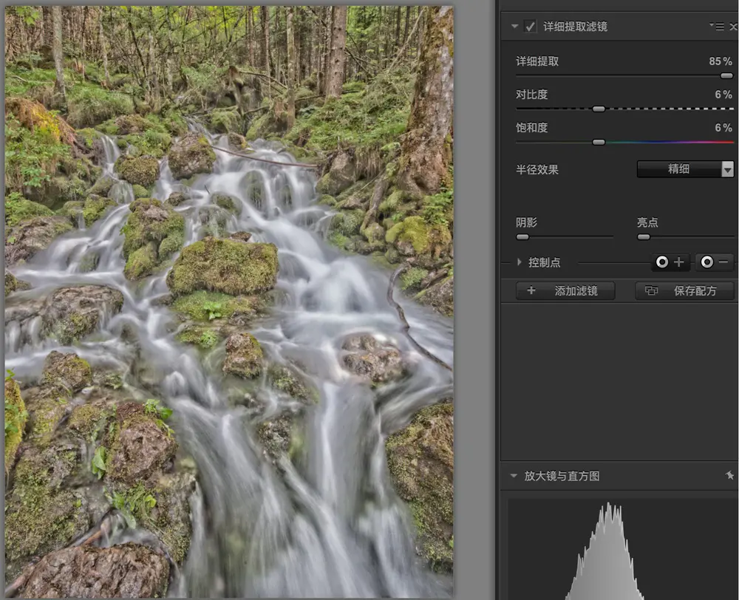The height and width of the screenshot is (600, 739).
Task: Close the 详细提取滤镜 filter with X
Action: (x=733, y=27)
